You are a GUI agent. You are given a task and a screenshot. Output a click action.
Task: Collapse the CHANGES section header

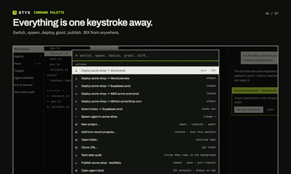coord(56,91)
